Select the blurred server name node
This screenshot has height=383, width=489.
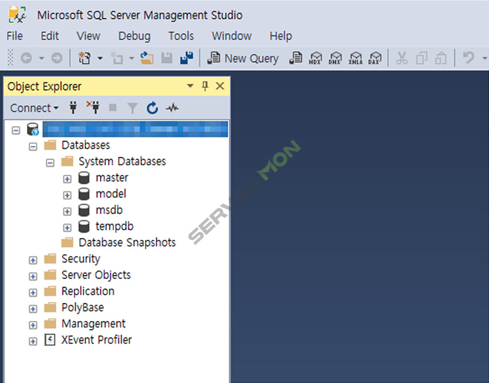135,129
